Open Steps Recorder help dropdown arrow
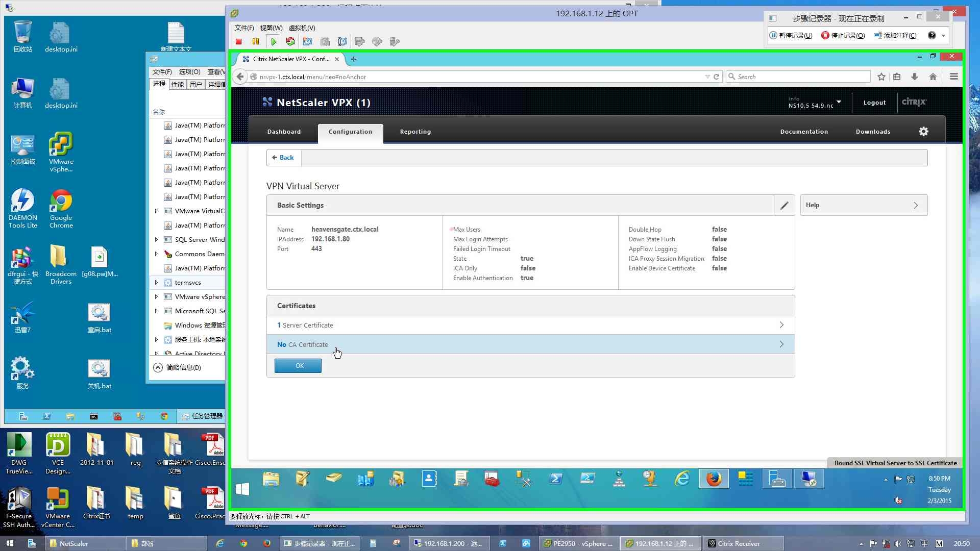The width and height of the screenshot is (980, 551). [943, 36]
